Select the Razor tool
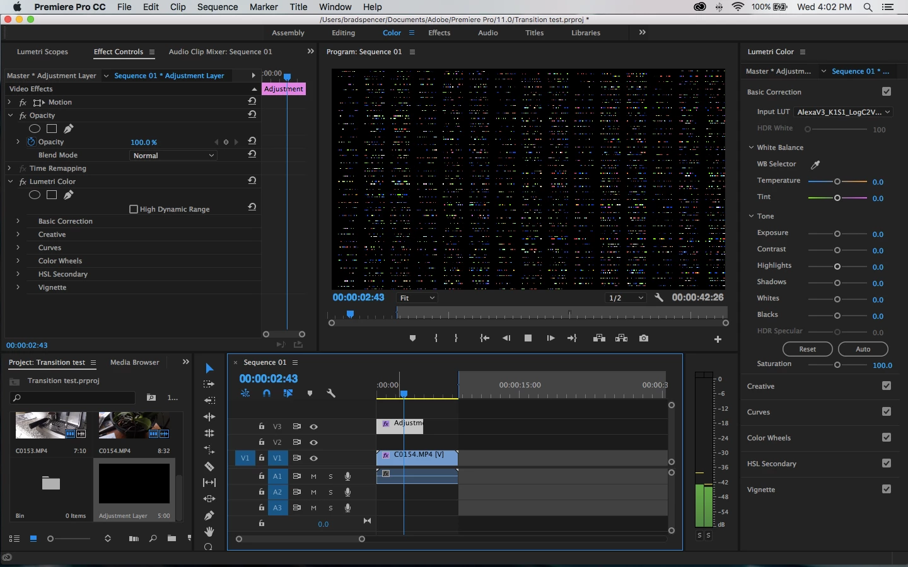Screen dimensions: 908x567 click(x=209, y=466)
